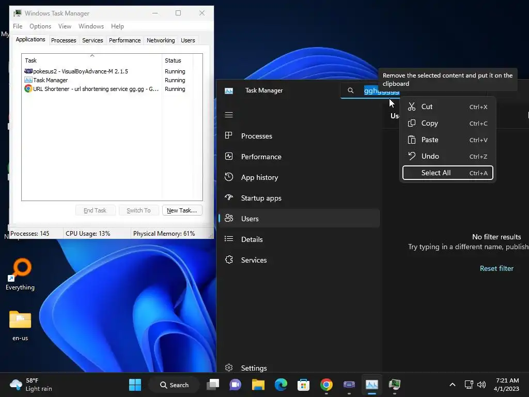Click the Chrome icon in Applications task list
This screenshot has width=529, height=397.
click(x=28, y=89)
